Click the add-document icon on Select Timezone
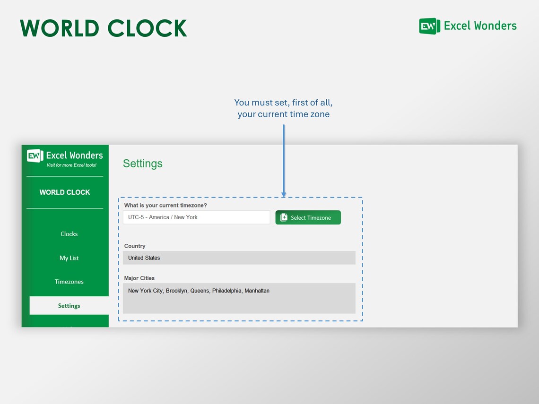The width and height of the screenshot is (539, 404). pos(283,217)
